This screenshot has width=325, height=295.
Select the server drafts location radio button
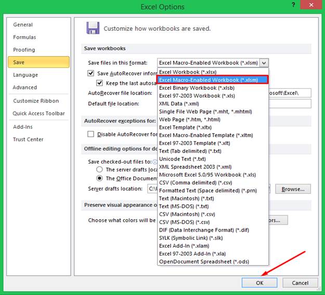[x=99, y=170]
